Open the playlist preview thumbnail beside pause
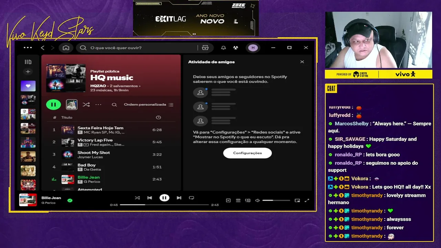Screen dimensions: 441x248 [72, 105]
